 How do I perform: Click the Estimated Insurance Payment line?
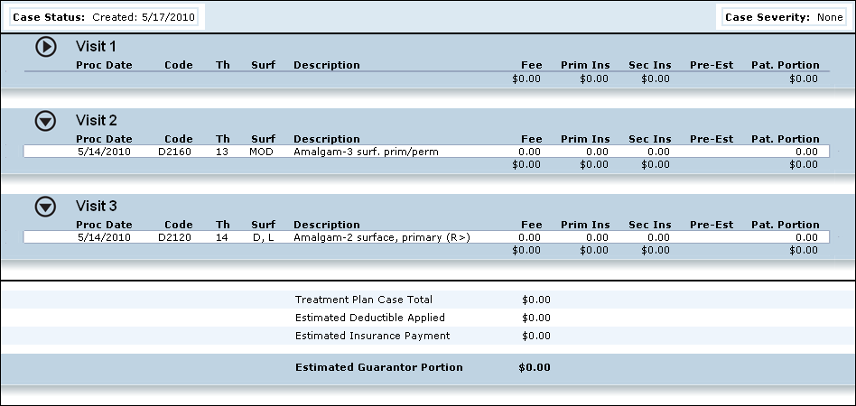[372, 336]
